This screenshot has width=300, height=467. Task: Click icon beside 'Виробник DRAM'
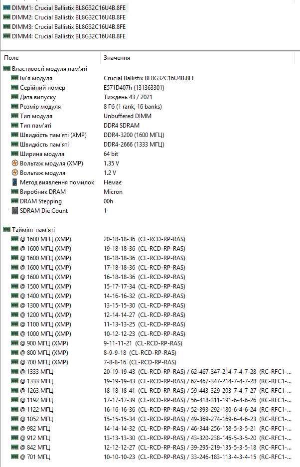(x=14, y=192)
